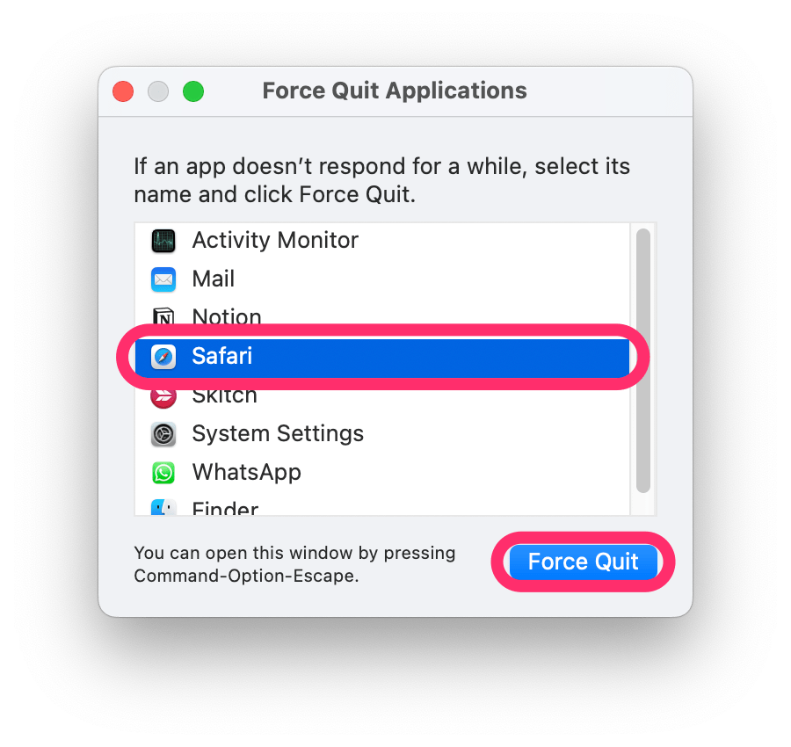
Task: Choose WhatsApp from the list
Action: (x=382, y=473)
